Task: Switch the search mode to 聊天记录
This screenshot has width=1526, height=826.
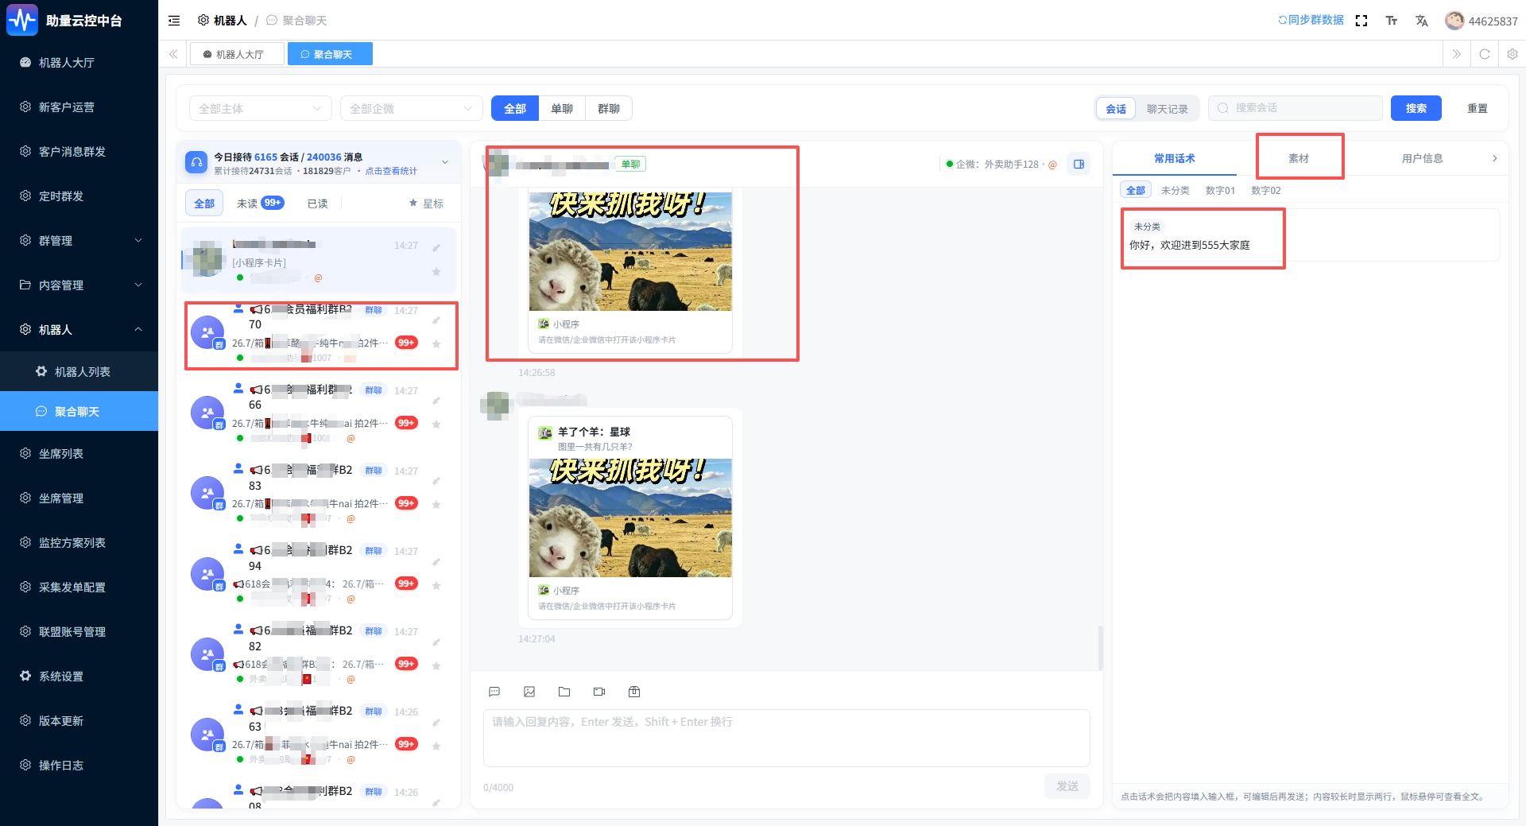Action: tap(1167, 109)
